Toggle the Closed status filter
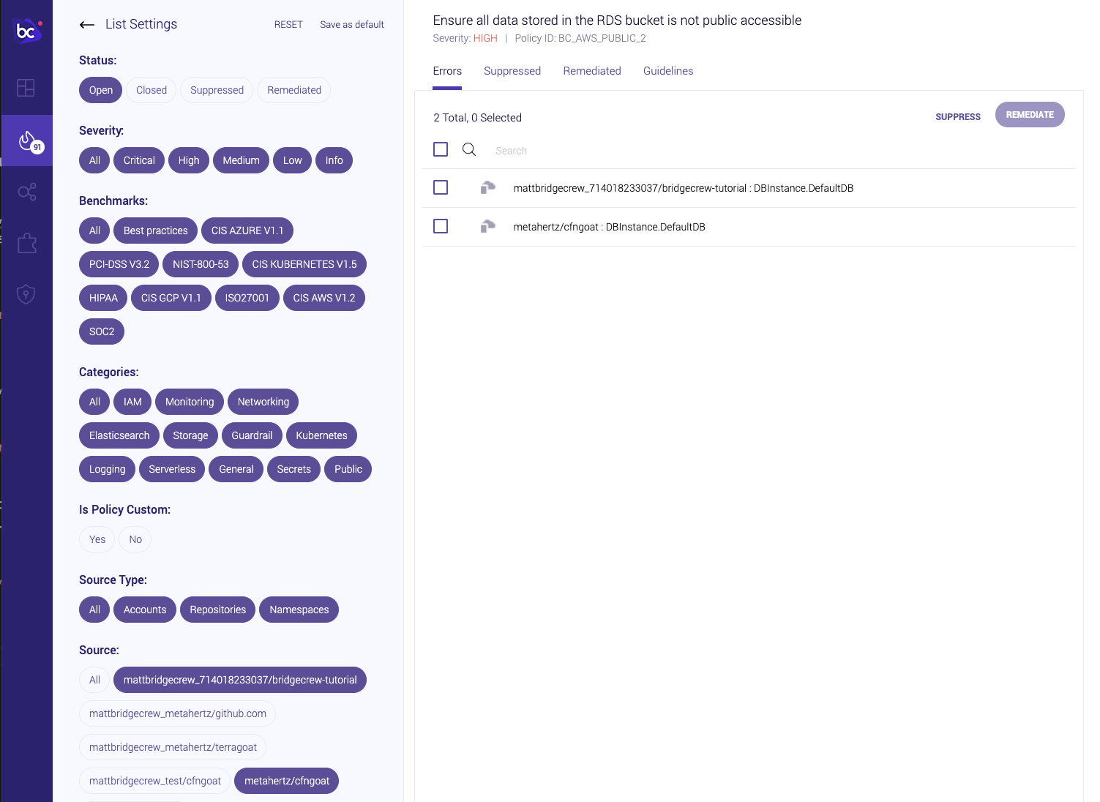The image size is (1100, 802). [x=151, y=90]
